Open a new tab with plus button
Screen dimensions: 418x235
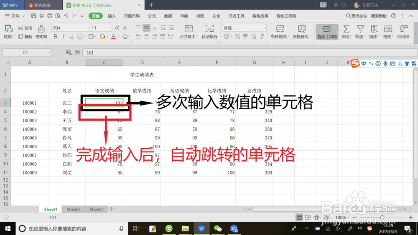tap(151, 5)
